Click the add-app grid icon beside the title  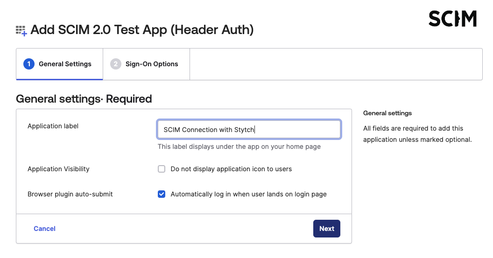coord(21,31)
